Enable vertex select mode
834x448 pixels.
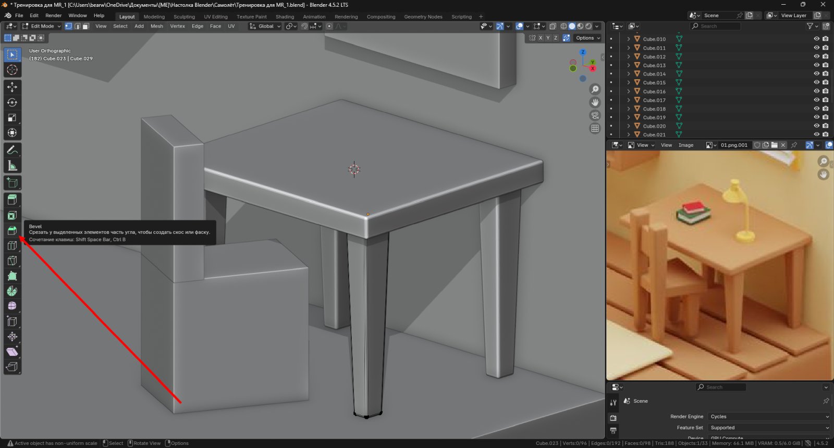coord(68,26)
